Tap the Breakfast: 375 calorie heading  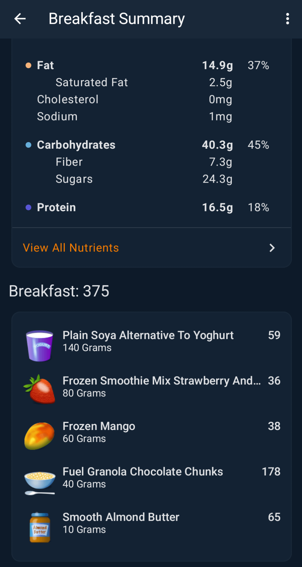[x=59, y=291]
